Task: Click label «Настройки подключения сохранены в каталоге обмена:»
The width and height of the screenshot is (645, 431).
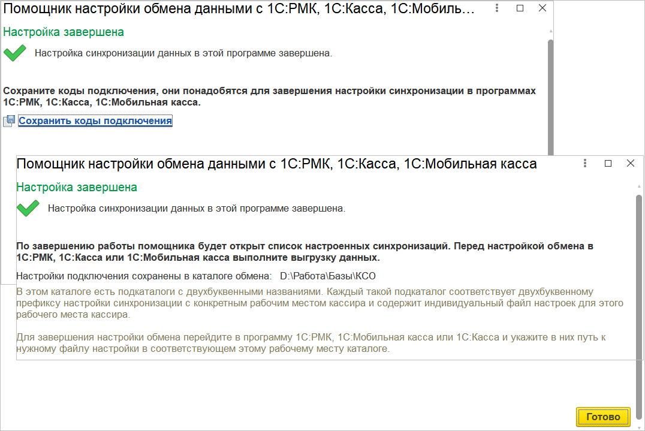Action: coord(144,276)
